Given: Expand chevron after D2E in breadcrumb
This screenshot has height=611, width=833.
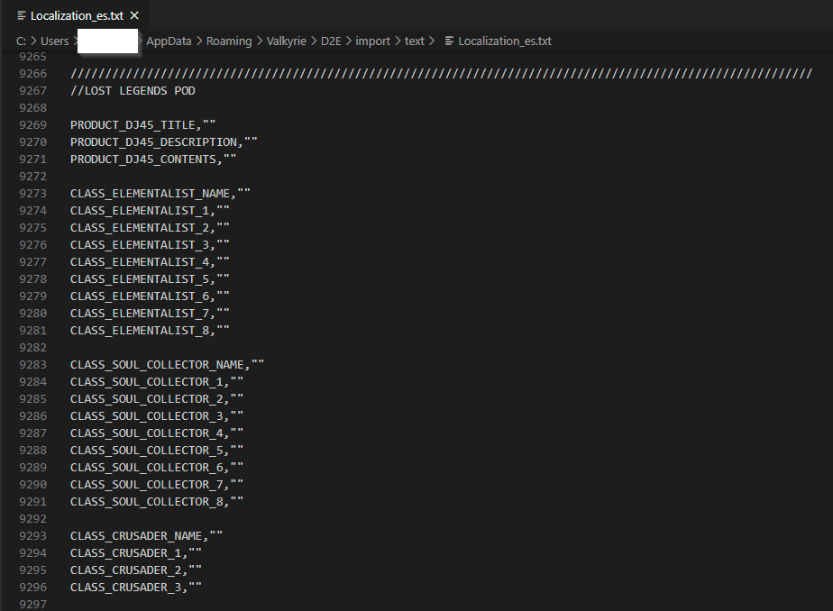Looking at the screenshot, I should (x=349, y=41).
